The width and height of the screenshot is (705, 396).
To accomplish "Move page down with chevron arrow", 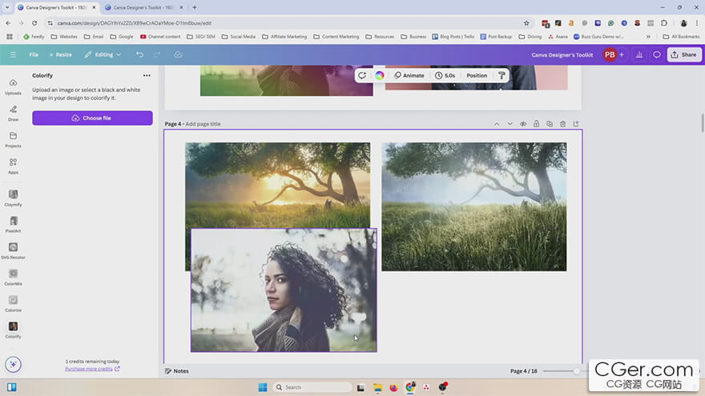I will (x=510, y=124).
